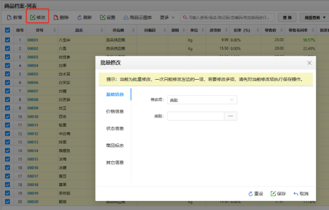Uncheck the checkbox for row 00001
Screen dimensions: 329x210
click(7, 40)
